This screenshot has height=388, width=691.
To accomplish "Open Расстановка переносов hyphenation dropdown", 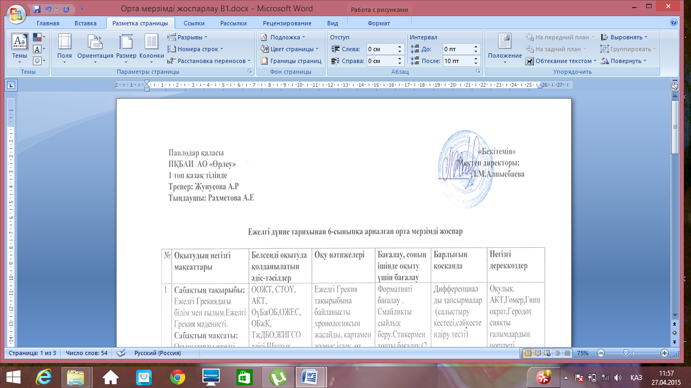I will 209,61.
